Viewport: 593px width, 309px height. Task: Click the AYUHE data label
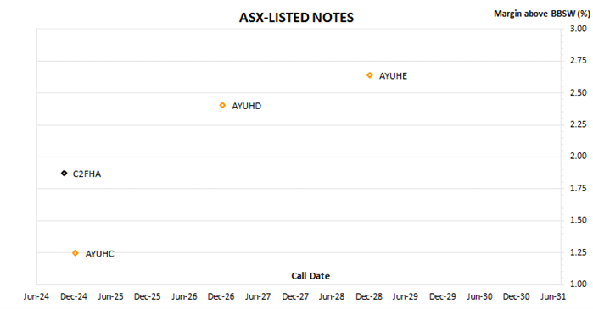(x=393, y=76)
